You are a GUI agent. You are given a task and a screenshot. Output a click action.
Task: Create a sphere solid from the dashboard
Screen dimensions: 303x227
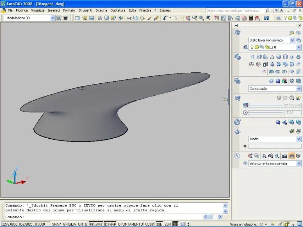click(279, 57)
